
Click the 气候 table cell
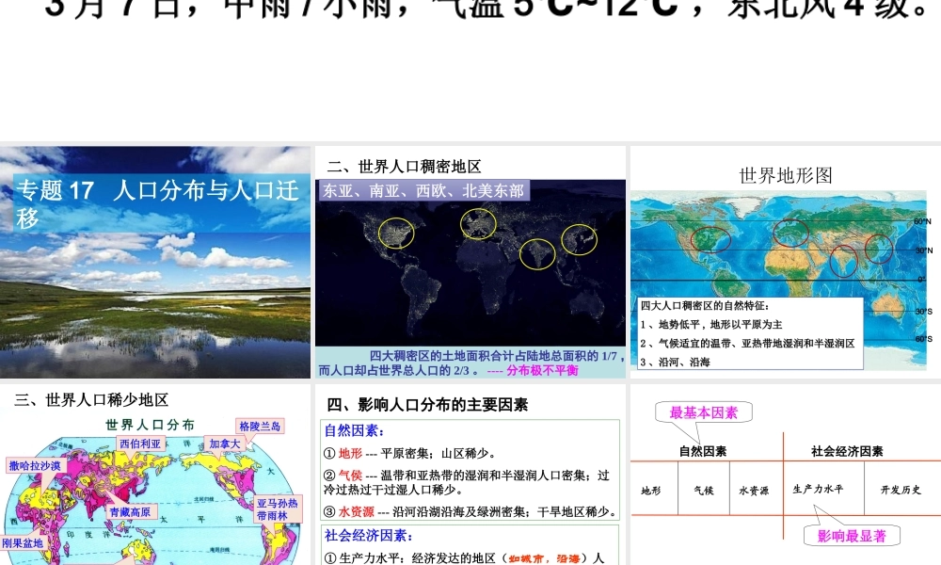coord(703,490)
